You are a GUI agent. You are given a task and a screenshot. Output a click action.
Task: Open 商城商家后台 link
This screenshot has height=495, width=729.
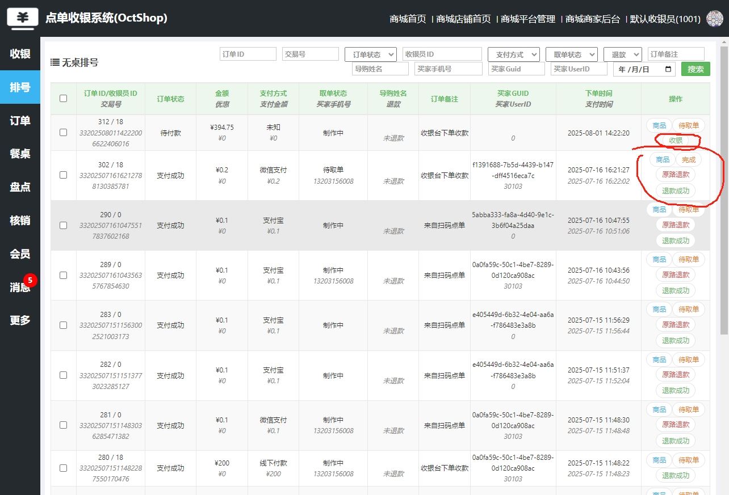[593, 19]
